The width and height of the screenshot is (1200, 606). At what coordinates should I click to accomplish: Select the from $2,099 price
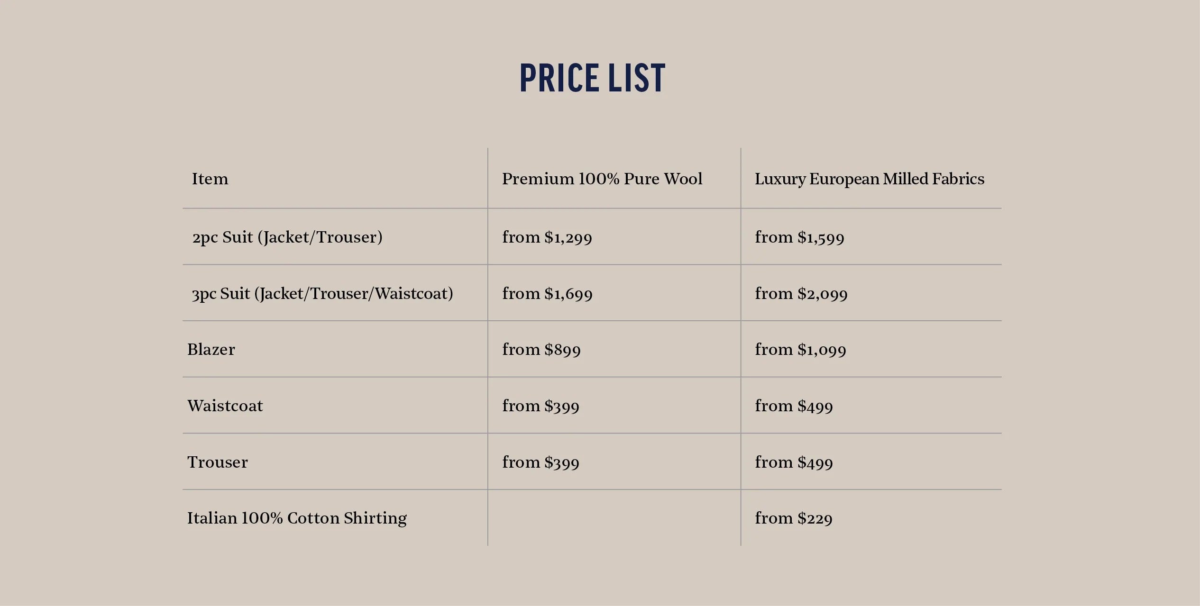click(x=801, y=294)
